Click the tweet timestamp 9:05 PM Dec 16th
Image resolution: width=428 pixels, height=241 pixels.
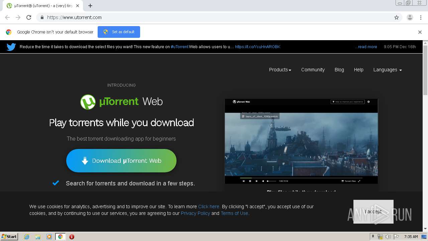point(400,47)
